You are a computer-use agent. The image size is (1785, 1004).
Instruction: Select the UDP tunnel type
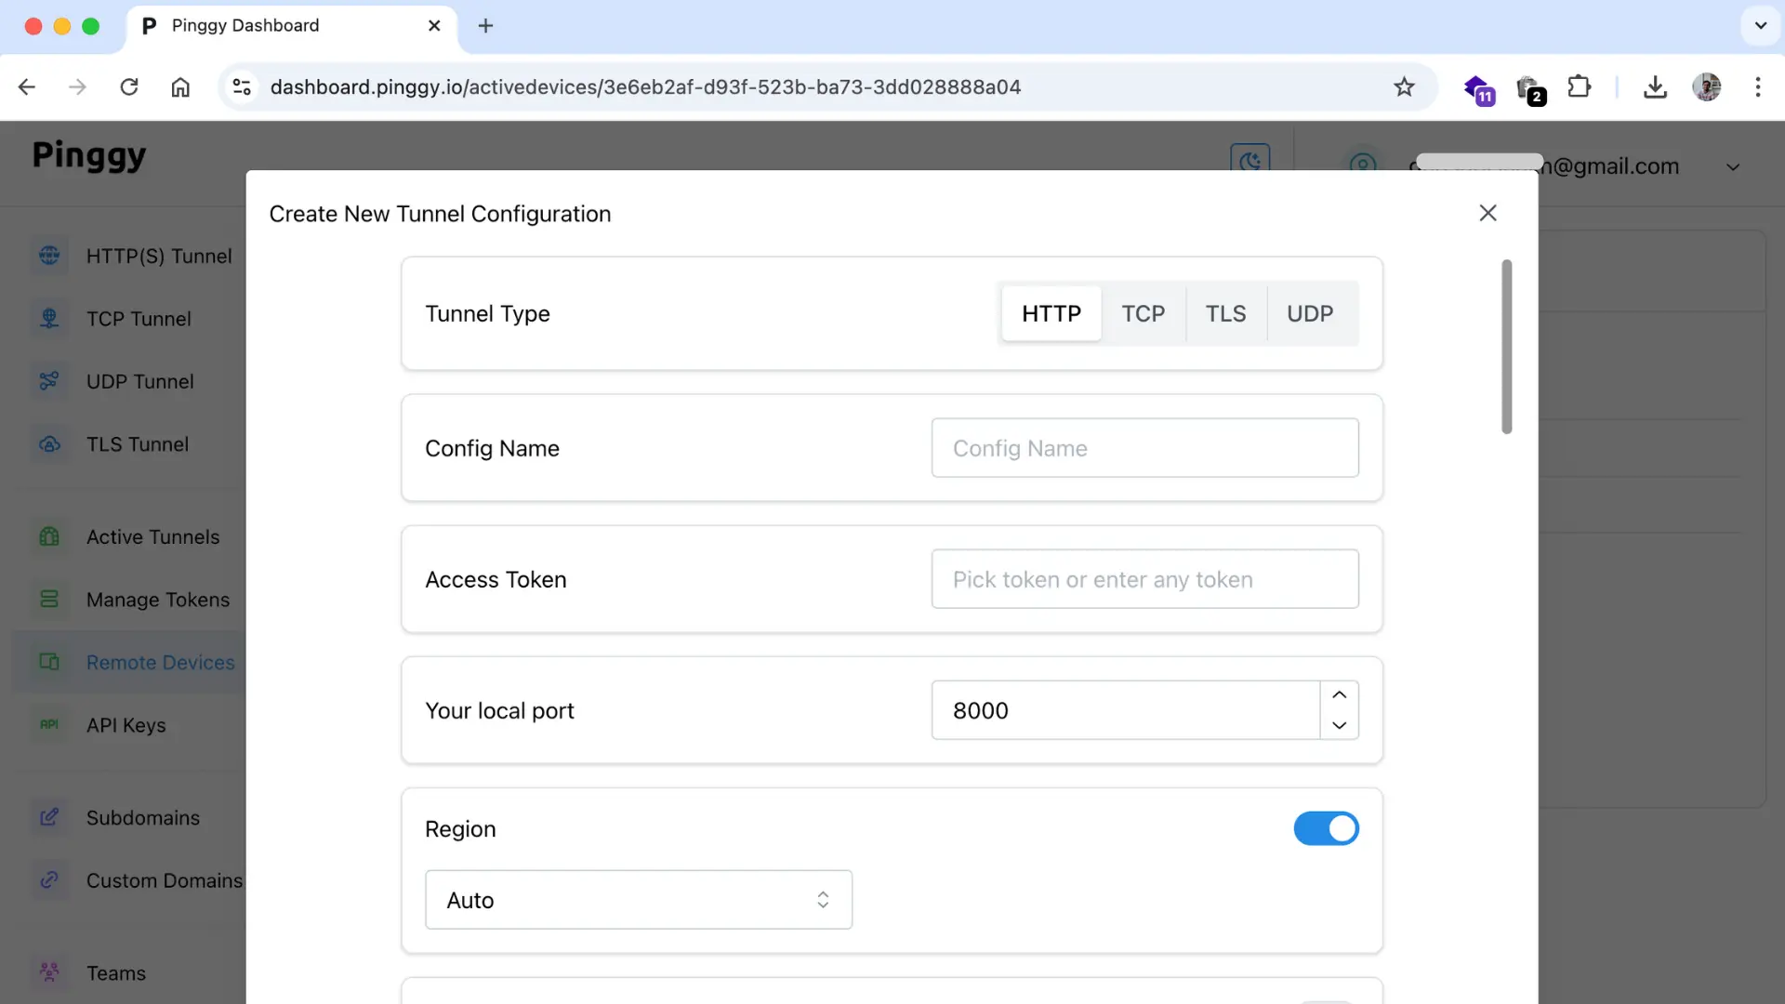click(1311, 314)
